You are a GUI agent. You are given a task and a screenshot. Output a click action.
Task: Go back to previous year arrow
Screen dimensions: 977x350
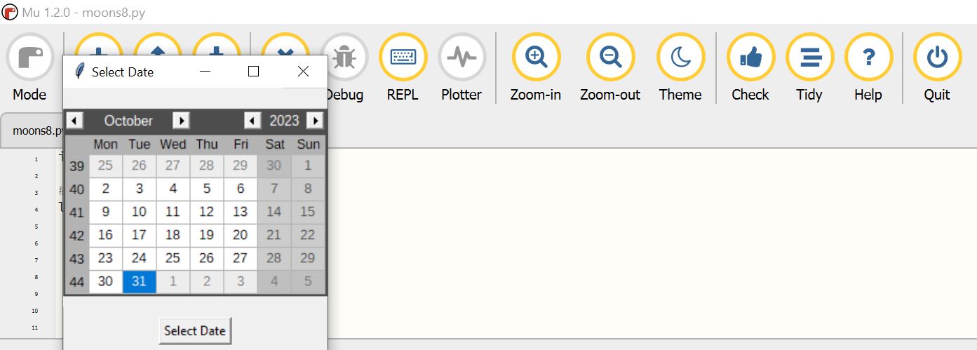[252, 121]
